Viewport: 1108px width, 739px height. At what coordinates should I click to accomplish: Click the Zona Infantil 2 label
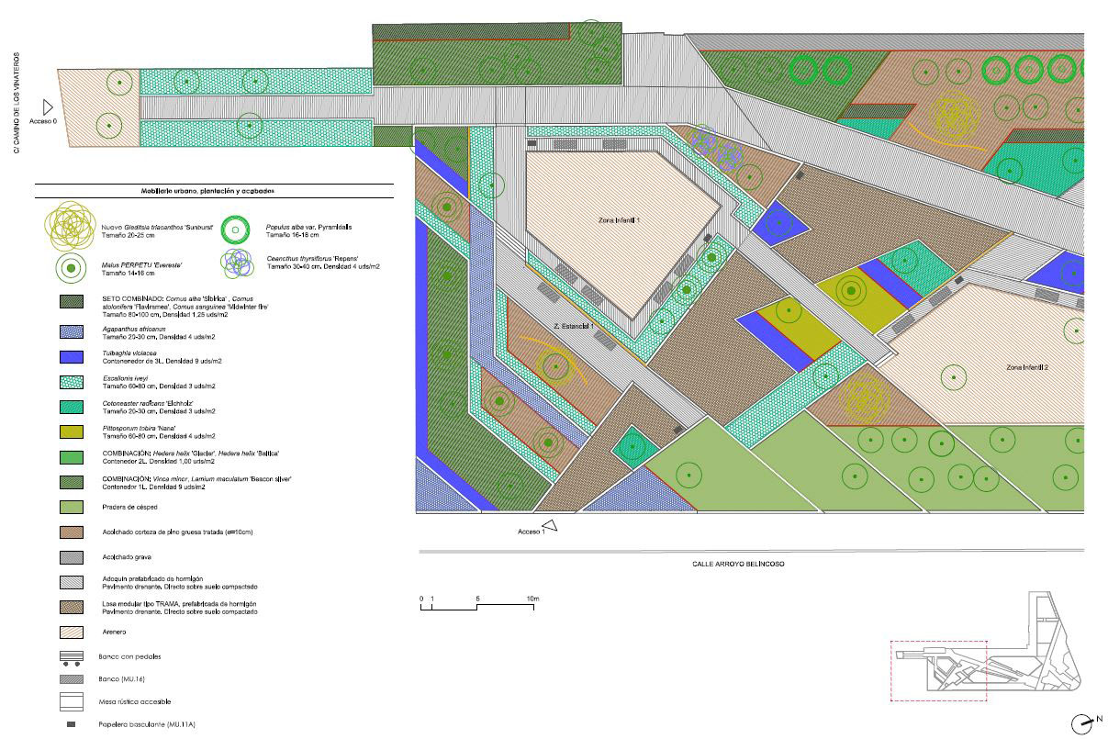pyautogui.click(x=1026, y=367)
